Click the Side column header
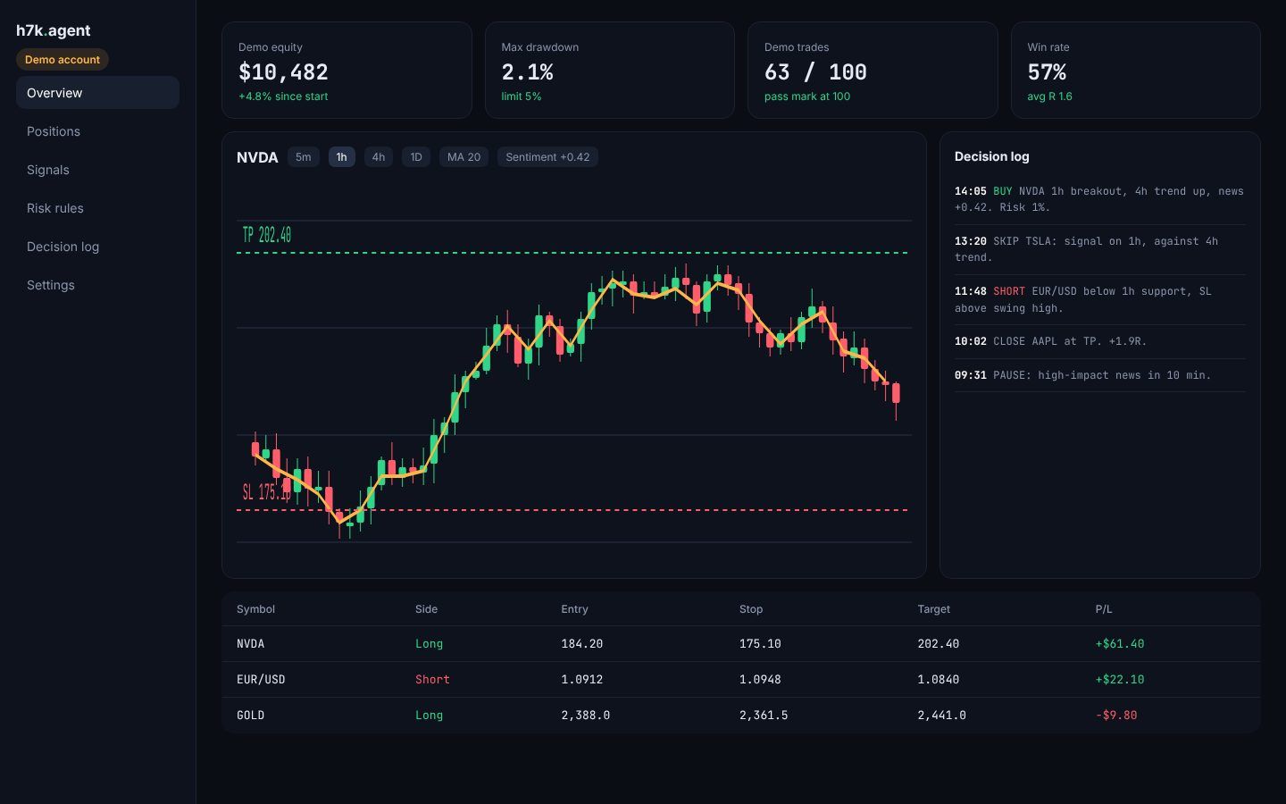Image resolution: width=1286 pixels, height=804 pixels. coord(426,609)
